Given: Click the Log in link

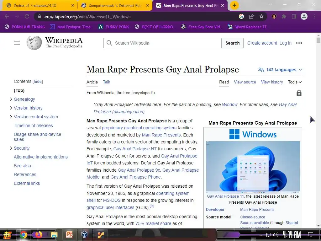Looking at the screenshot, I should 285,43.
